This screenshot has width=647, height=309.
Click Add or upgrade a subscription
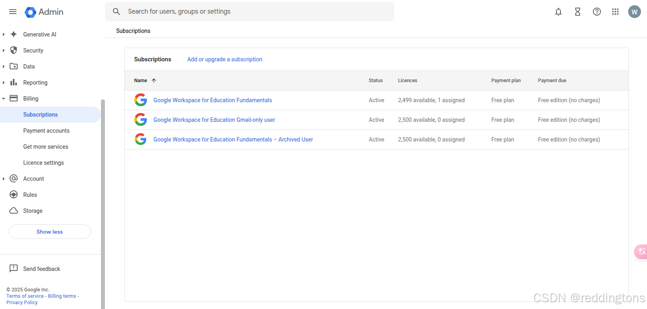pos(225,59)
